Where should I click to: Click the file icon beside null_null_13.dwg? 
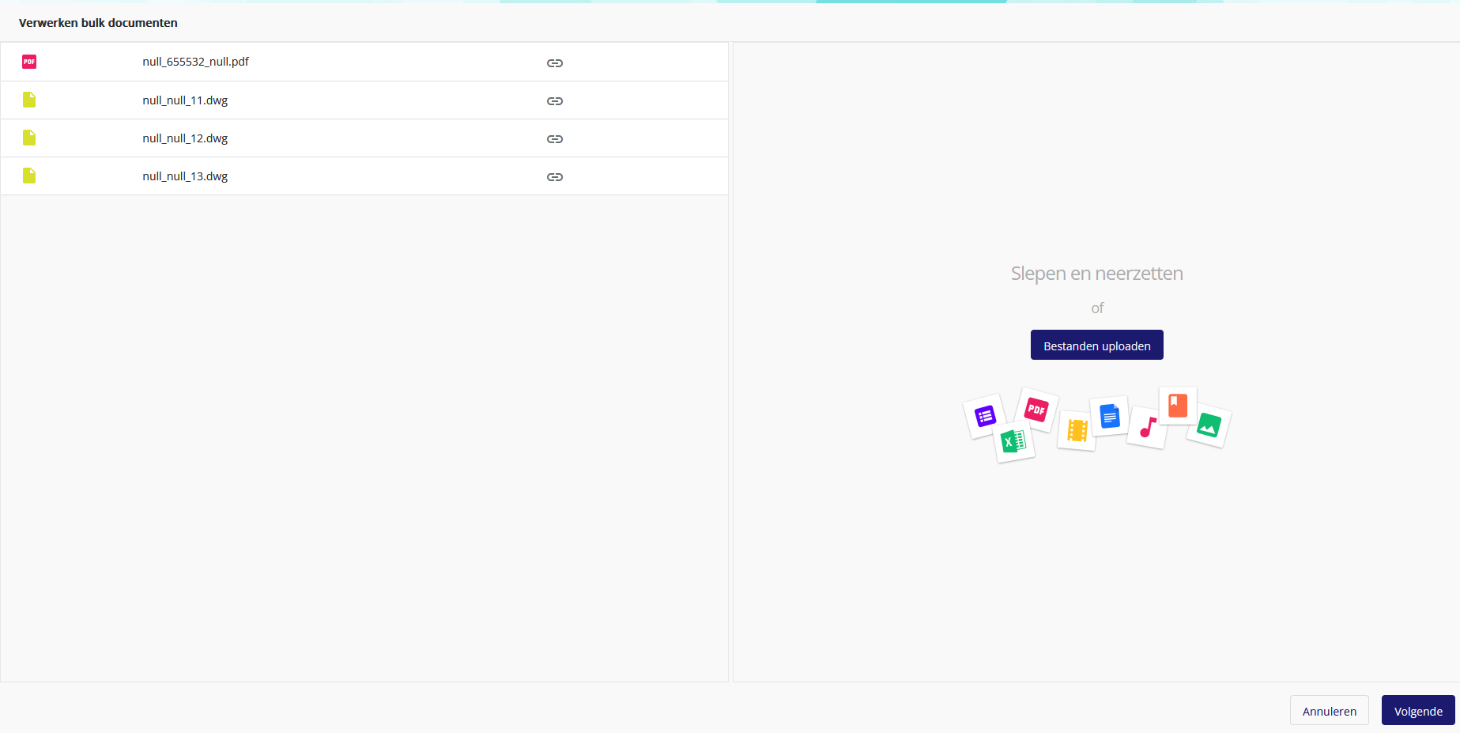pyautogui.click(x=29, y=176)
